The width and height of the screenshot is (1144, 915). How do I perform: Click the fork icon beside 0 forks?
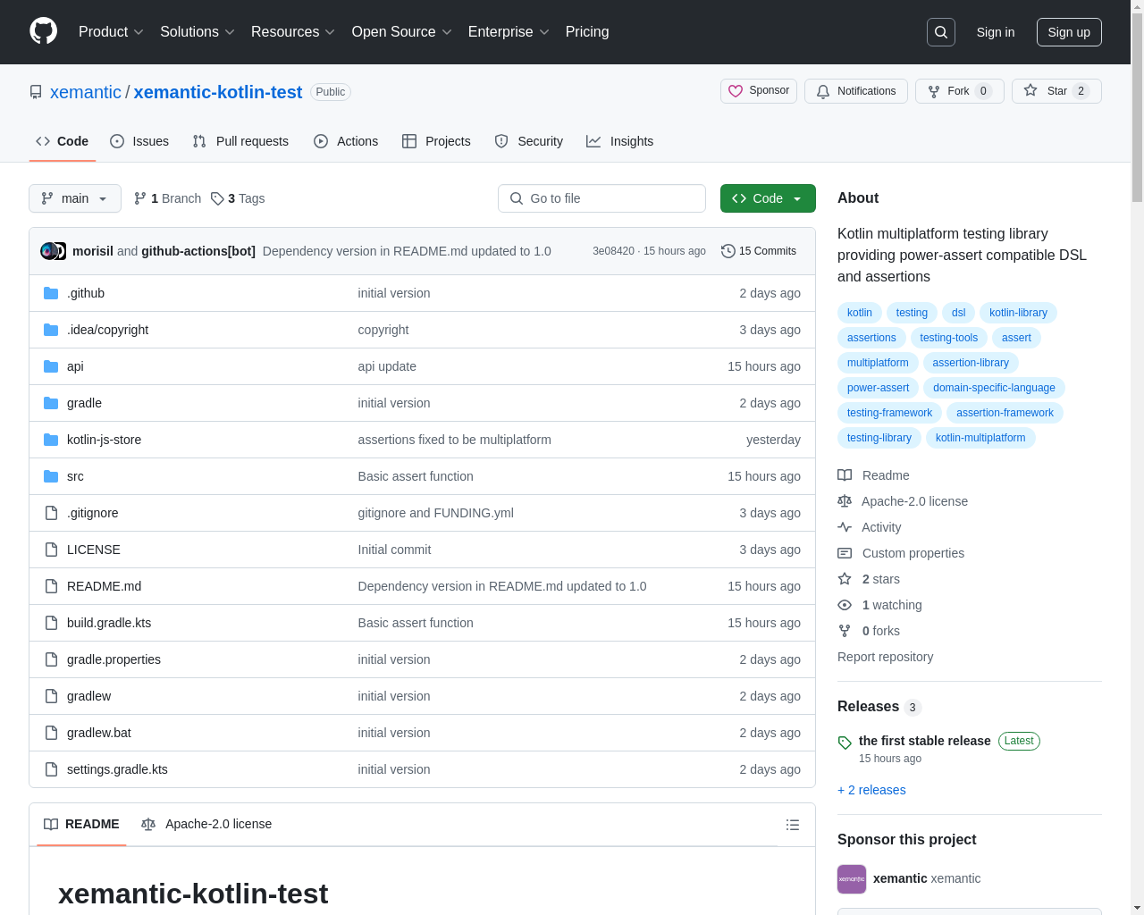845,631
